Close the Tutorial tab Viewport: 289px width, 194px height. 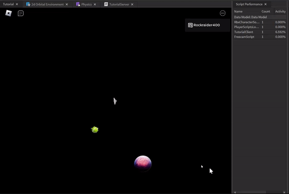tap(17, 4)
